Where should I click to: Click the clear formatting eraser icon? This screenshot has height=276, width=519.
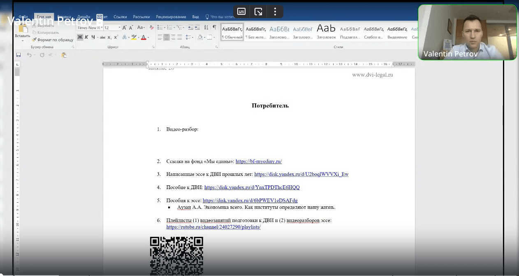pos(151,28)
